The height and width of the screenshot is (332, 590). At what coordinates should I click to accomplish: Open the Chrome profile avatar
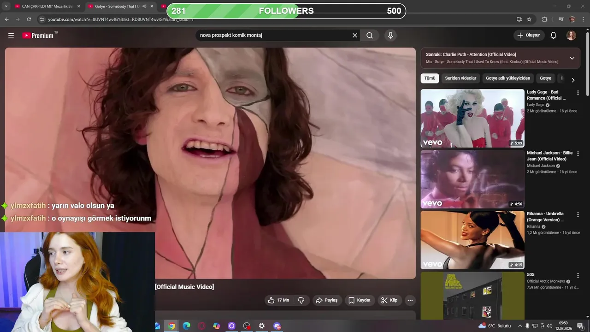(572, 19)
